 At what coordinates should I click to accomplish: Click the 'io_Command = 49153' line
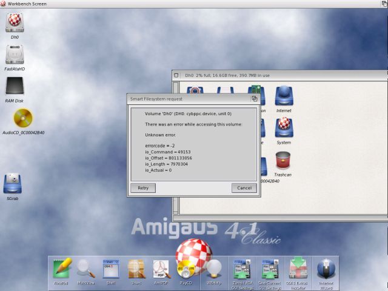tap(168, 152)
